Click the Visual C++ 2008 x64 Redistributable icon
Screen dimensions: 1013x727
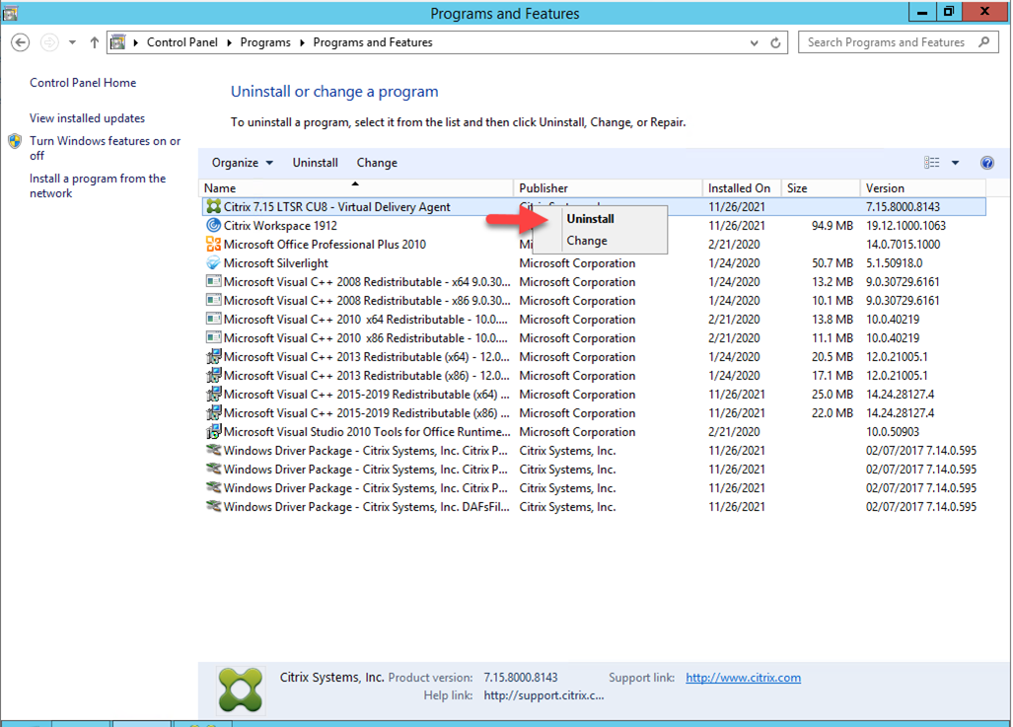(213, 282)
